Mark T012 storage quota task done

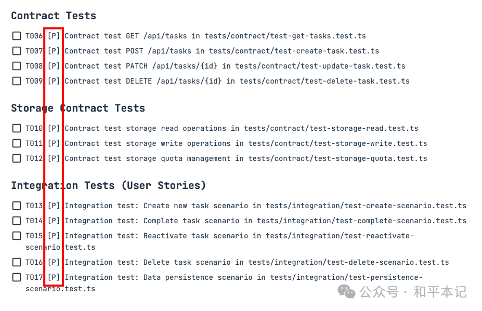pos(17,158)
